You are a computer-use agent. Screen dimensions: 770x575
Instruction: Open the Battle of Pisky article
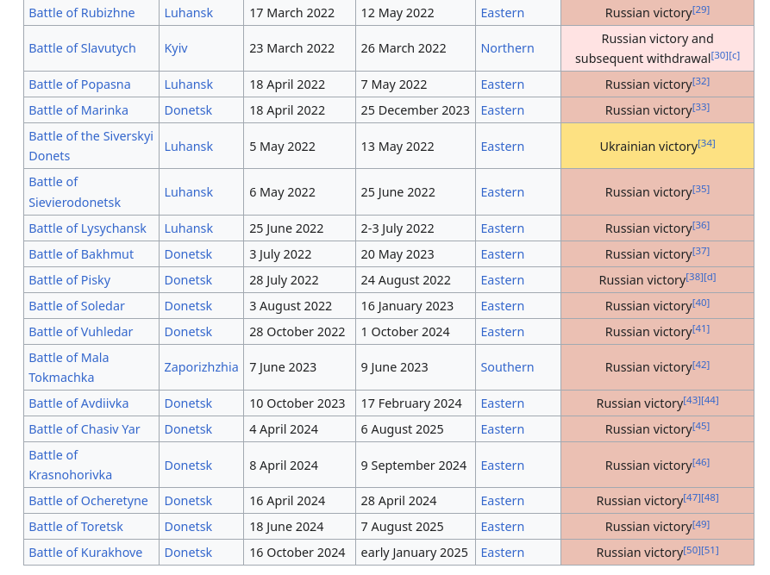point(70,280)
